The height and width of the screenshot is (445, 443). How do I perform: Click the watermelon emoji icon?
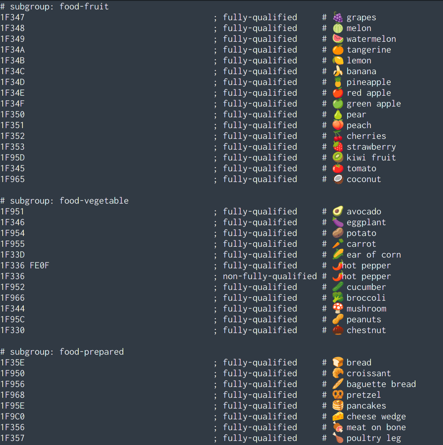click(338, 39)
